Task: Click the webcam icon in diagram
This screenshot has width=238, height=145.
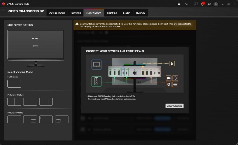Action: coord(169,84)
